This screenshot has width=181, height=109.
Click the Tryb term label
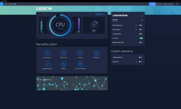115,20
